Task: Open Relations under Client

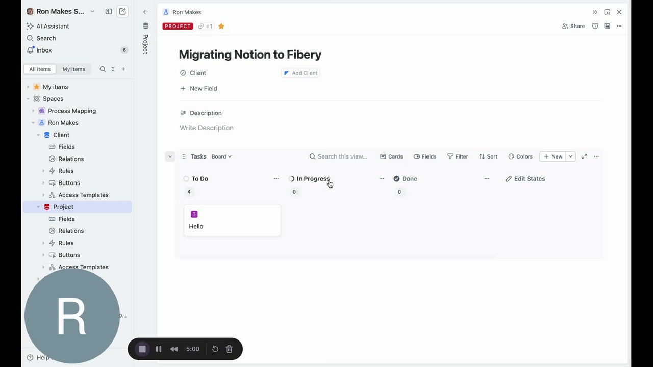Action: click(x=71, y=159)
